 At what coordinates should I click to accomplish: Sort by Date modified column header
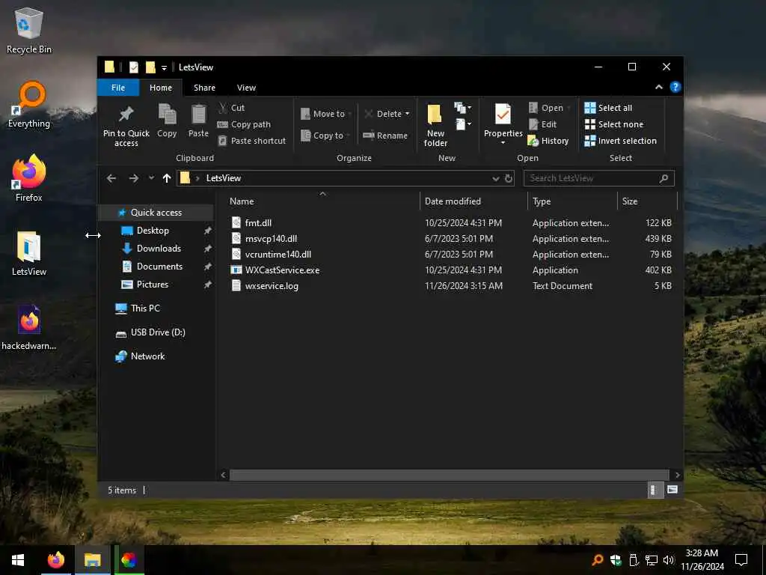474,201
